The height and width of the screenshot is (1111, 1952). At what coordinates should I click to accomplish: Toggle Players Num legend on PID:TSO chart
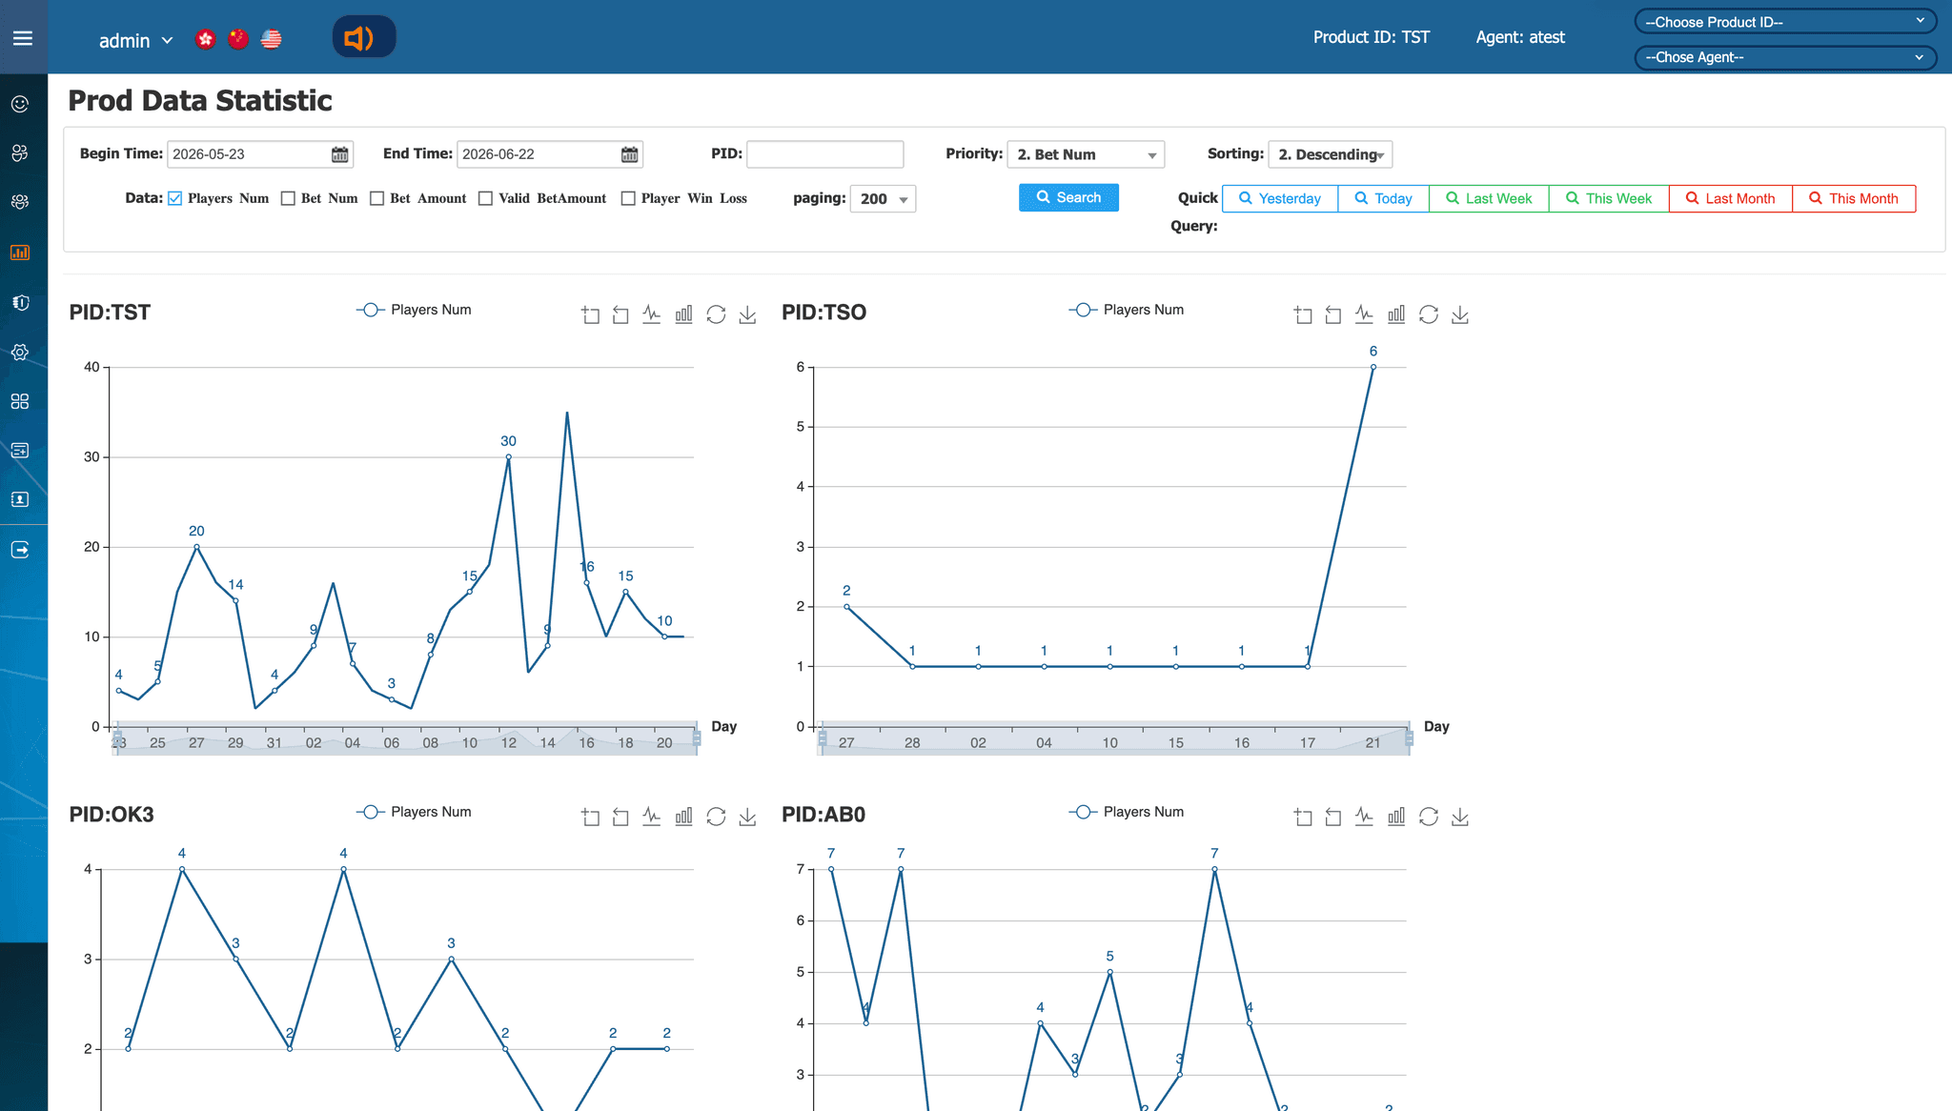point(1127,310)
